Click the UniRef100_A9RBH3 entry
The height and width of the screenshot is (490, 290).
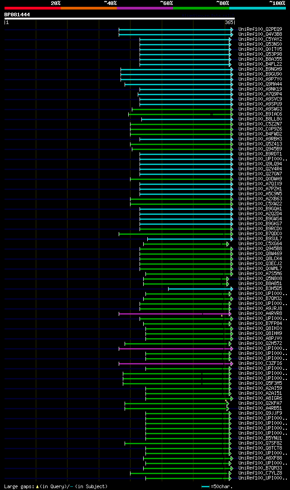[260, 139]
